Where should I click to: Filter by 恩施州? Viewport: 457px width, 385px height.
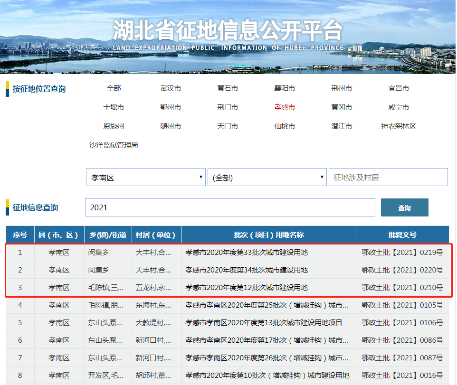[114, 126]
